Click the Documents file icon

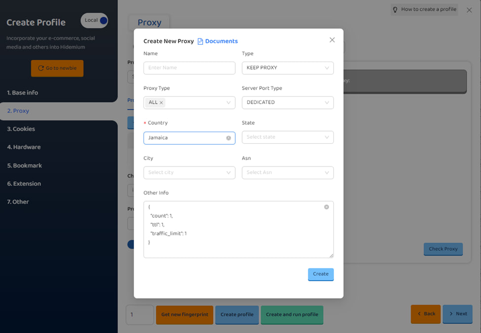click(x=200, y=41)
